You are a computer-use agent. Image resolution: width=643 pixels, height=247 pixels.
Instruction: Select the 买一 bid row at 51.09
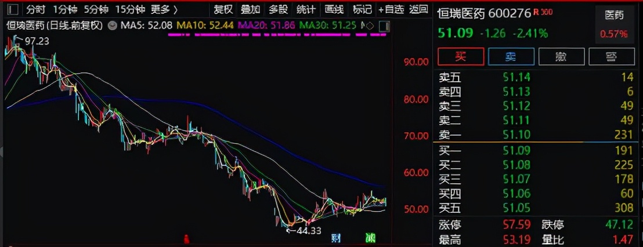(536, 150)
